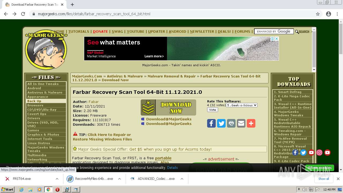Reload the page with the refresh icon
This screenshot has height=193, width=343.
[23, 14]
